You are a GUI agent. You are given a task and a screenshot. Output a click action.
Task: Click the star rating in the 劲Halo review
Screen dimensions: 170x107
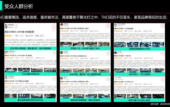pos(64,58)
